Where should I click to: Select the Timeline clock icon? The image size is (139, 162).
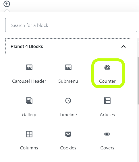[68, 100]
